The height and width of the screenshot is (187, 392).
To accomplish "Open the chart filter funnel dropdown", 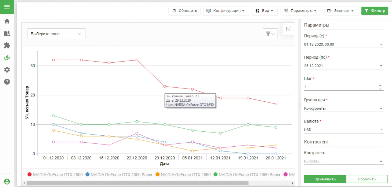I will 270,34.
